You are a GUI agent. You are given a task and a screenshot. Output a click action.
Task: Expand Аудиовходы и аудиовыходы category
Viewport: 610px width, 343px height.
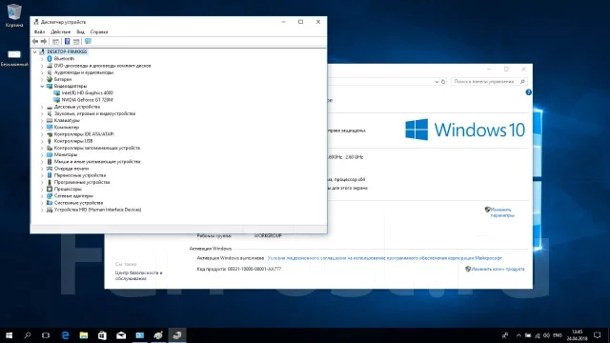click(42, 72)
